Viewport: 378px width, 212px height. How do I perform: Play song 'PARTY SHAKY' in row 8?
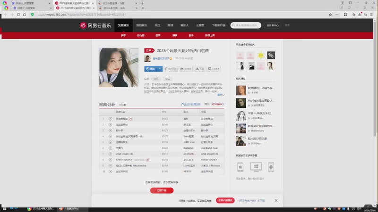click(110, 160)
